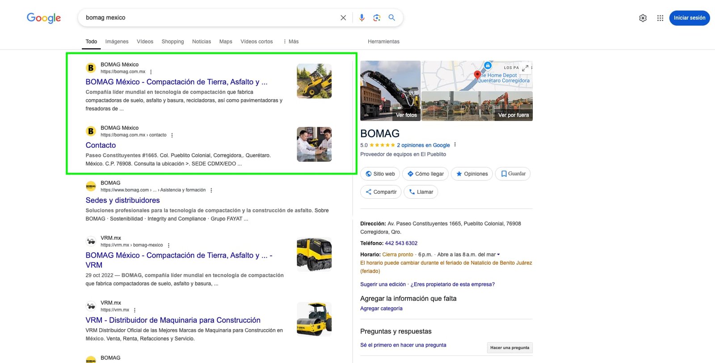Call the phone number 442 543 6302

401,243
